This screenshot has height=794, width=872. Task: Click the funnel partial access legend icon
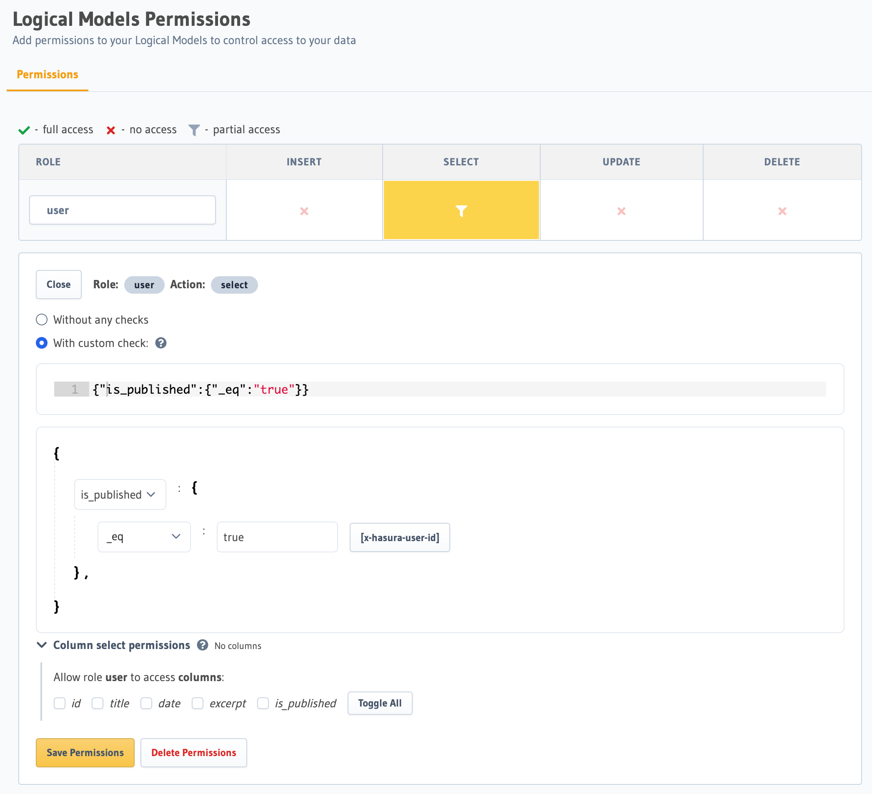pyautogui.click(x=194, y=130)
